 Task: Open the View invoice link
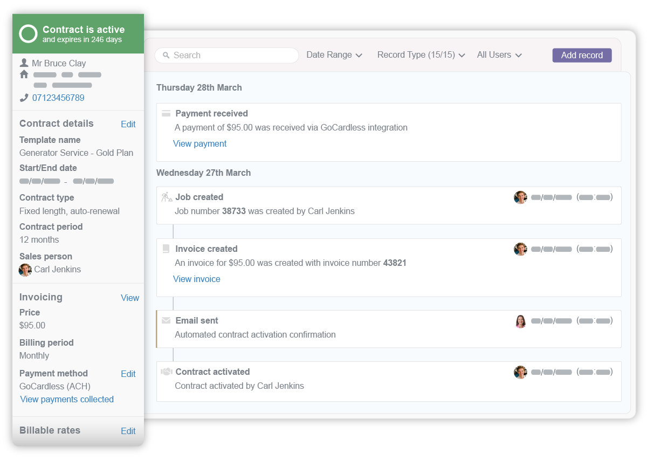196,279
